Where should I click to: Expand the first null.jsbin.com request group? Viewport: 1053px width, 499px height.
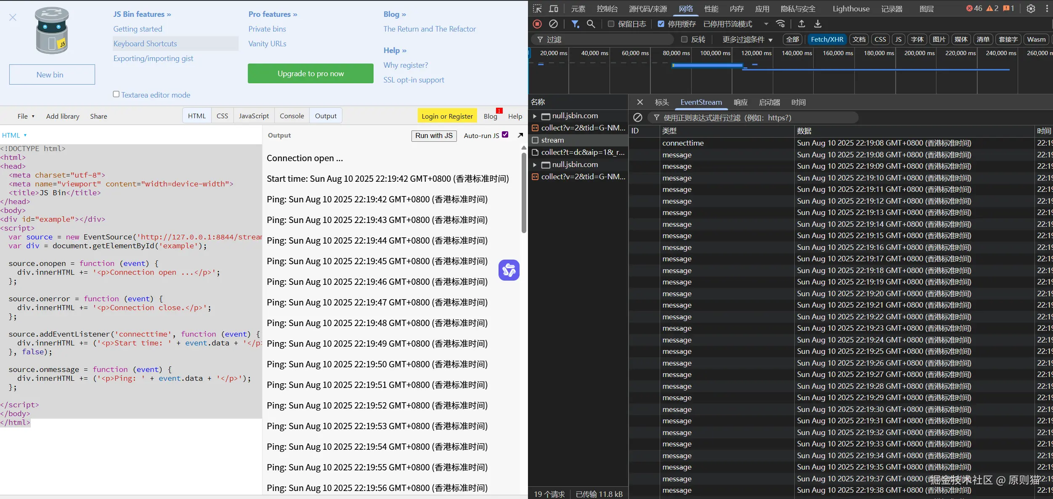point(535,116)
